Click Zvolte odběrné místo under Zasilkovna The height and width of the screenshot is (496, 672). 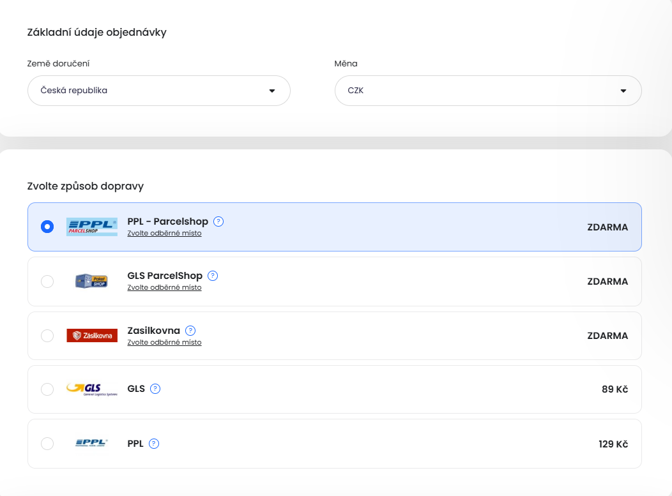tap(164, 342)
